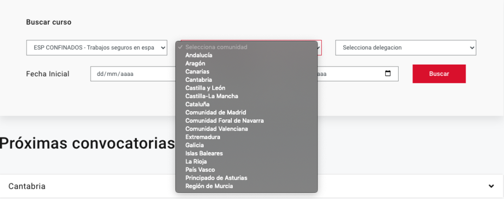Pick Comunidad Valenciana from the list

[x=217, y=129]
